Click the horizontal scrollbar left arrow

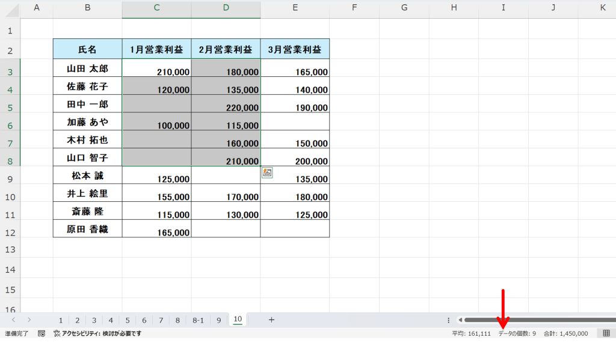(x=460, y=320)
